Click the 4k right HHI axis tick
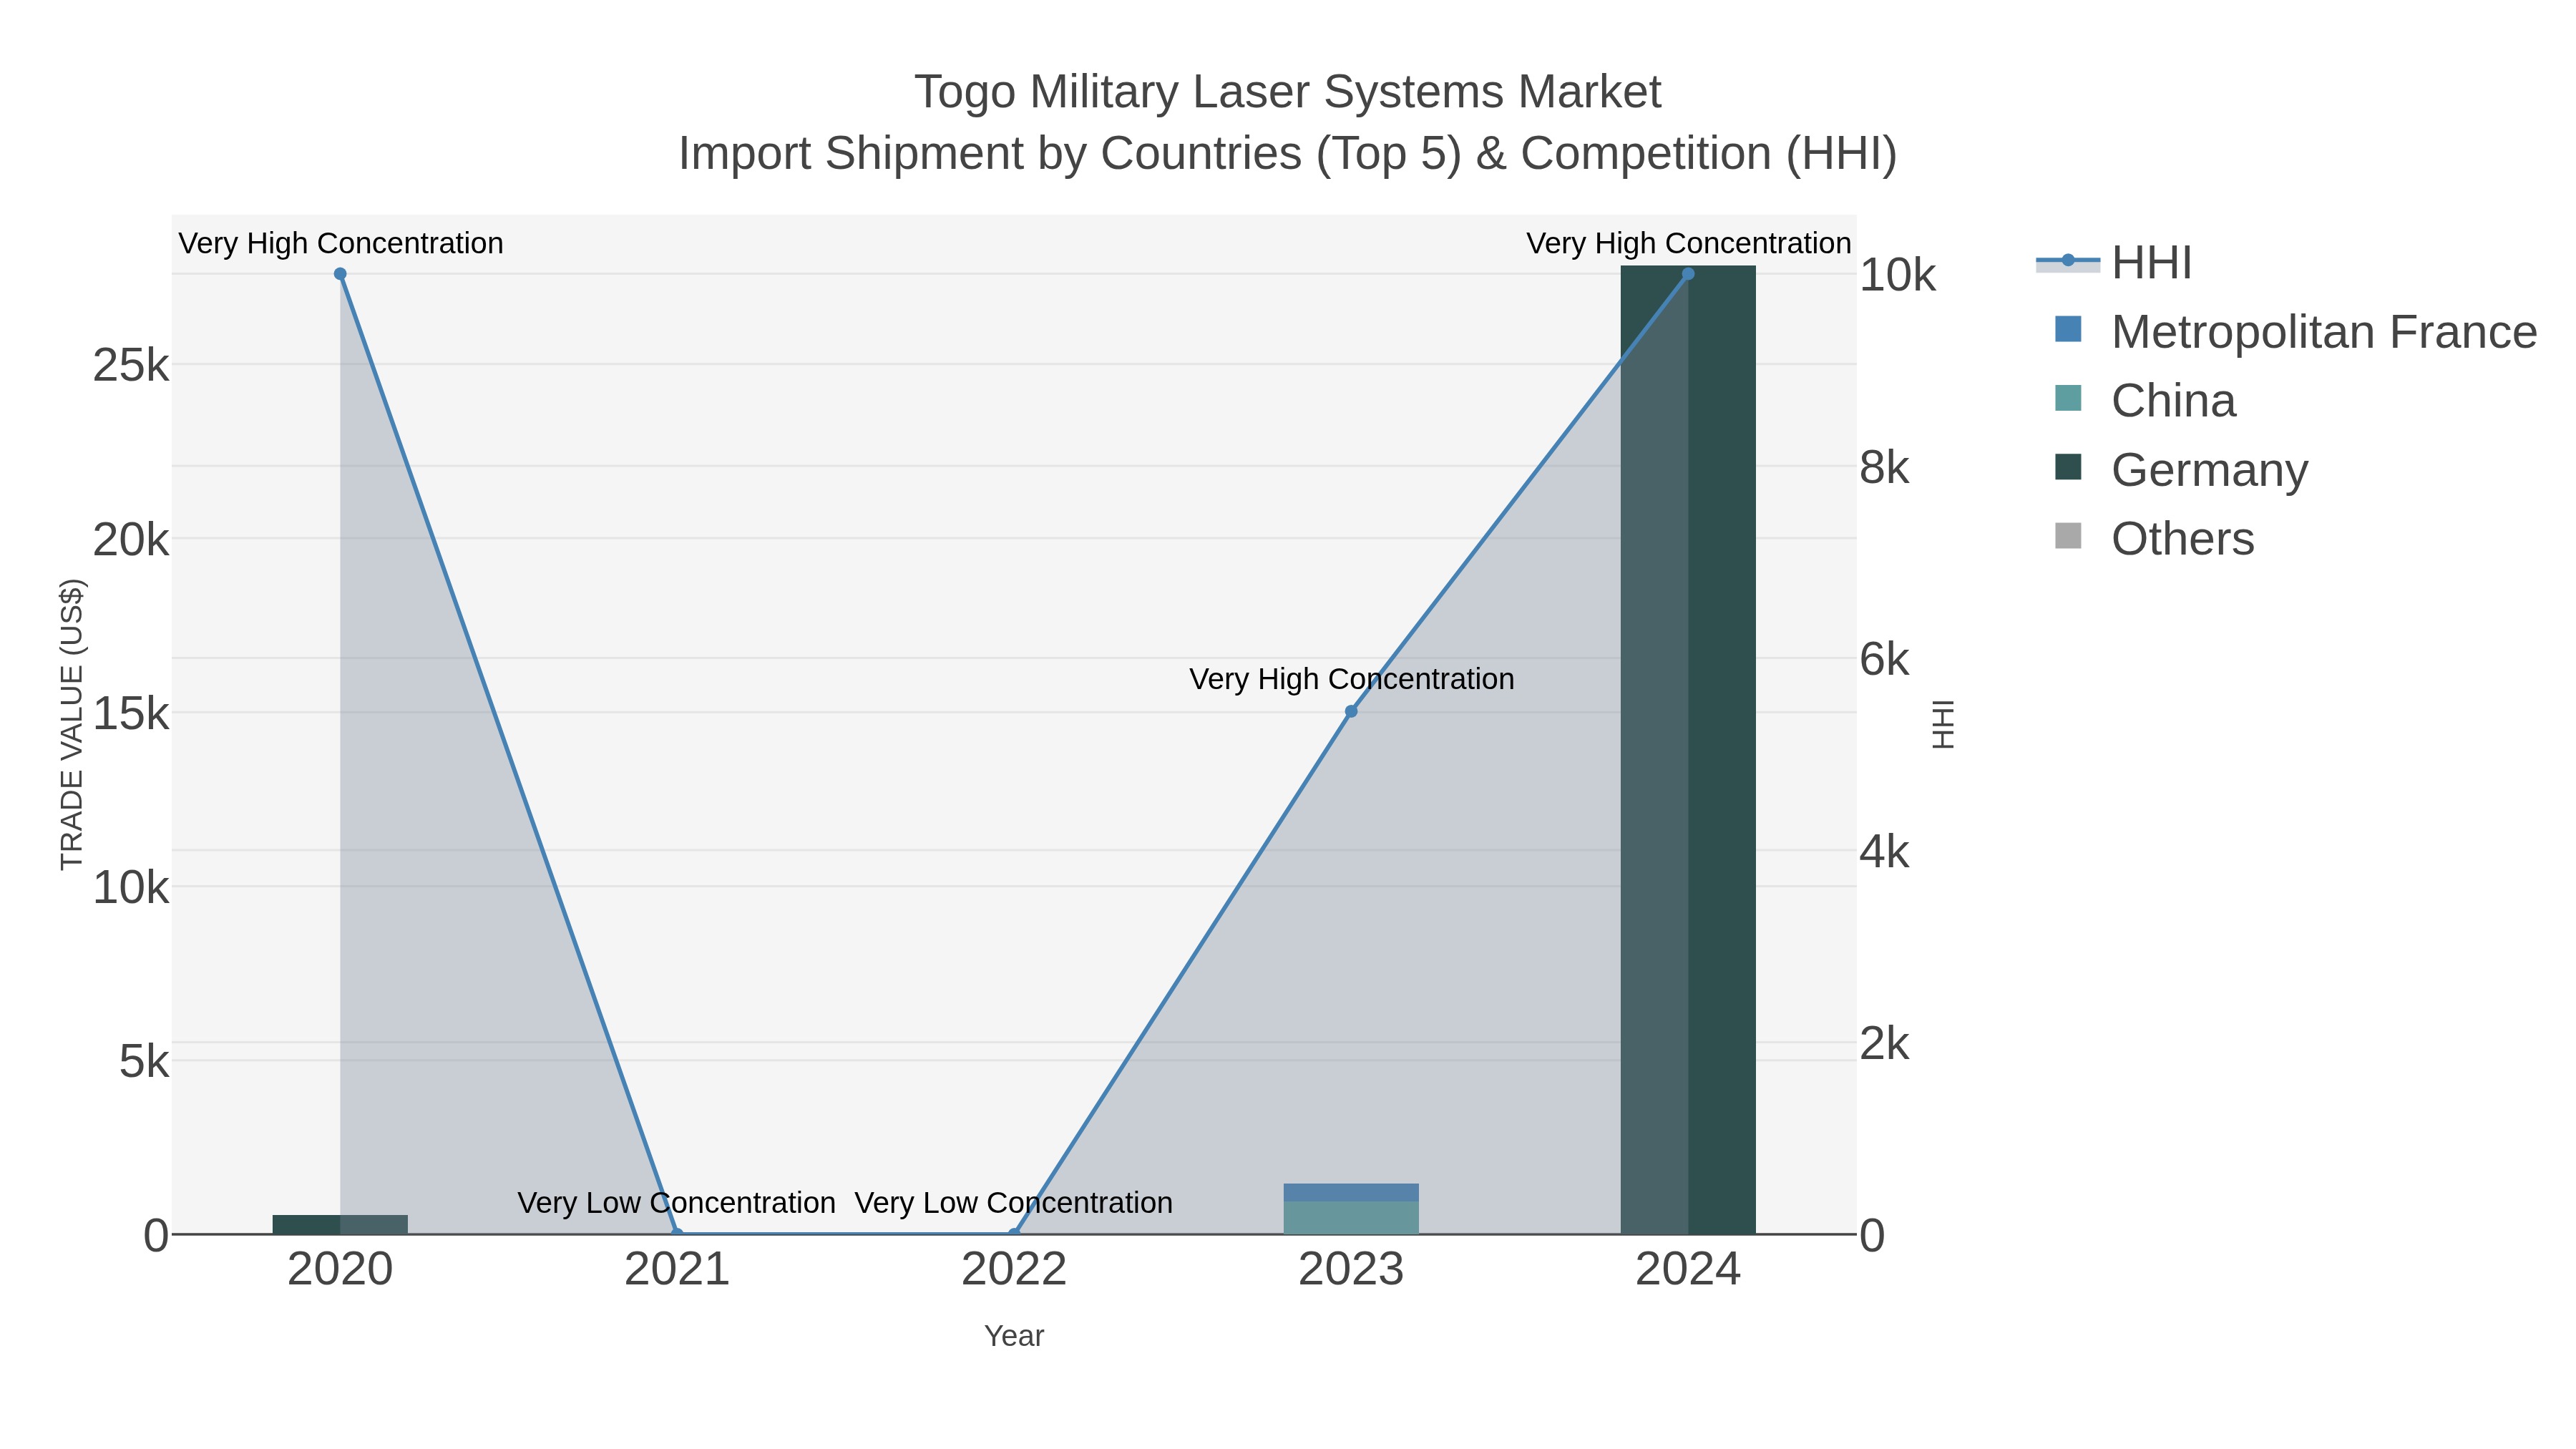Screen dimensions: 2576x1449 click(1885, 852)
